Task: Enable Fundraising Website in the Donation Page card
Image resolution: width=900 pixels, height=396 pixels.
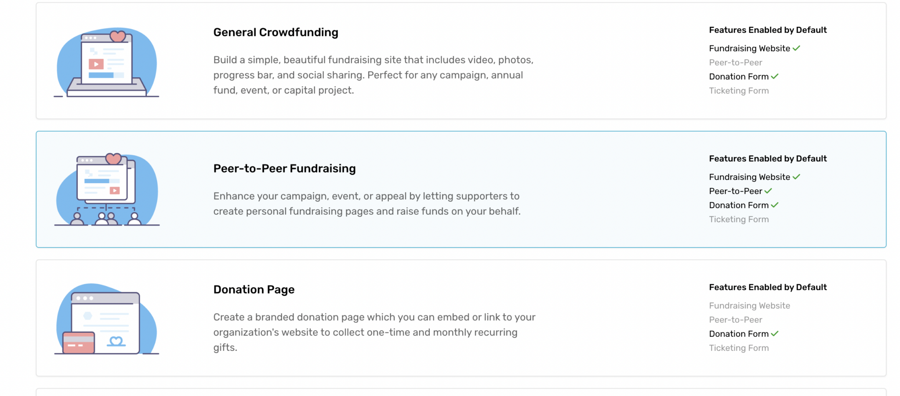Action: (749, 306)
